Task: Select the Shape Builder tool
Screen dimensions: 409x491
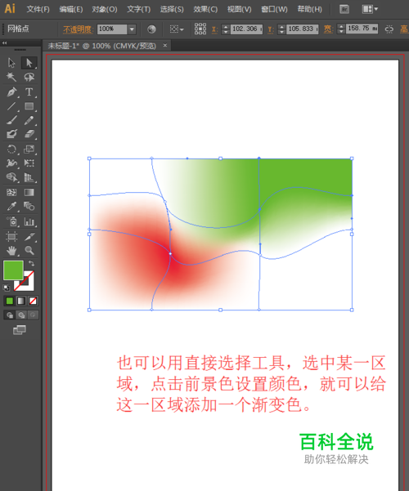Action: (11, 177)
